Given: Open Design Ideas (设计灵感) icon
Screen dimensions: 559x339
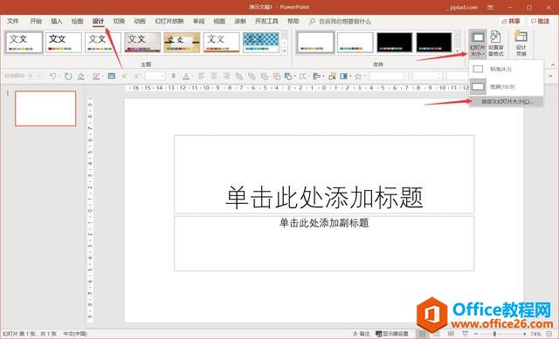Looking at the screenshot, I should click(521, 44).
